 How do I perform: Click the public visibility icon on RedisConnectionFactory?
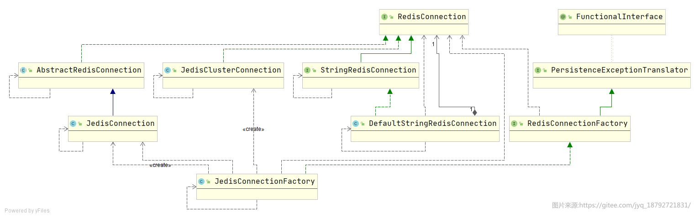521,124
